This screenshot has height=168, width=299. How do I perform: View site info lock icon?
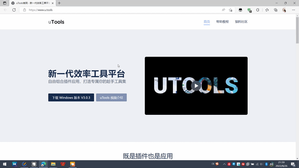(24, 10)
